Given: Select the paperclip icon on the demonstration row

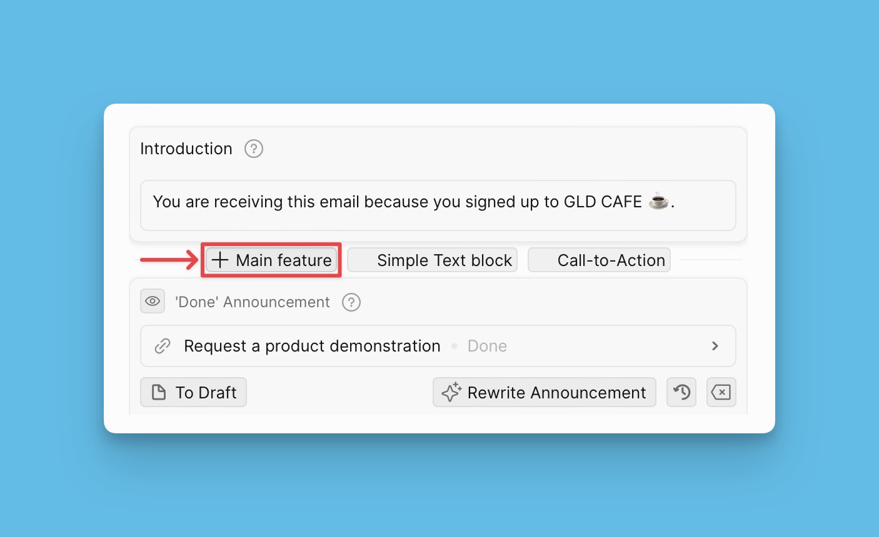Looking at the screenshot, I should coord(162,345).
